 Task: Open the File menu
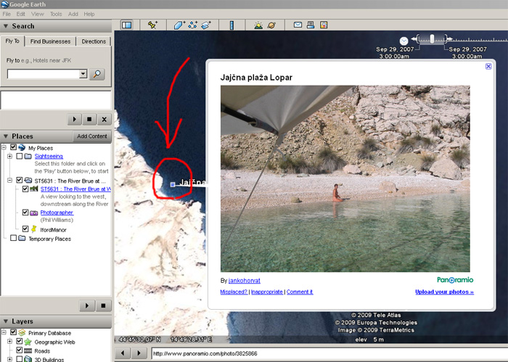[x=7, y=14]
